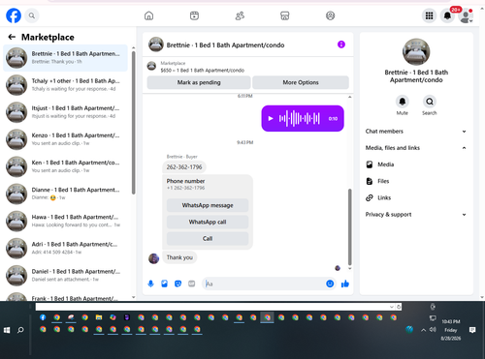Expand the Privacy & support section
The image size is (485, 359).
pos(416,215)
